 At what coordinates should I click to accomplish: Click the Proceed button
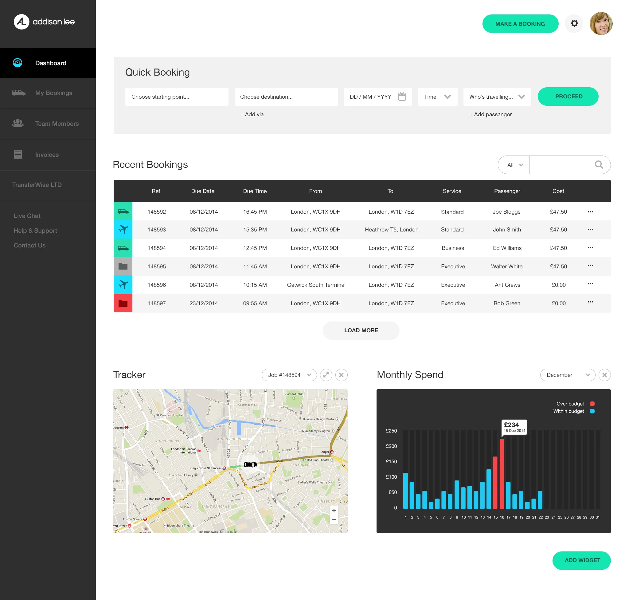click(568, 97)
